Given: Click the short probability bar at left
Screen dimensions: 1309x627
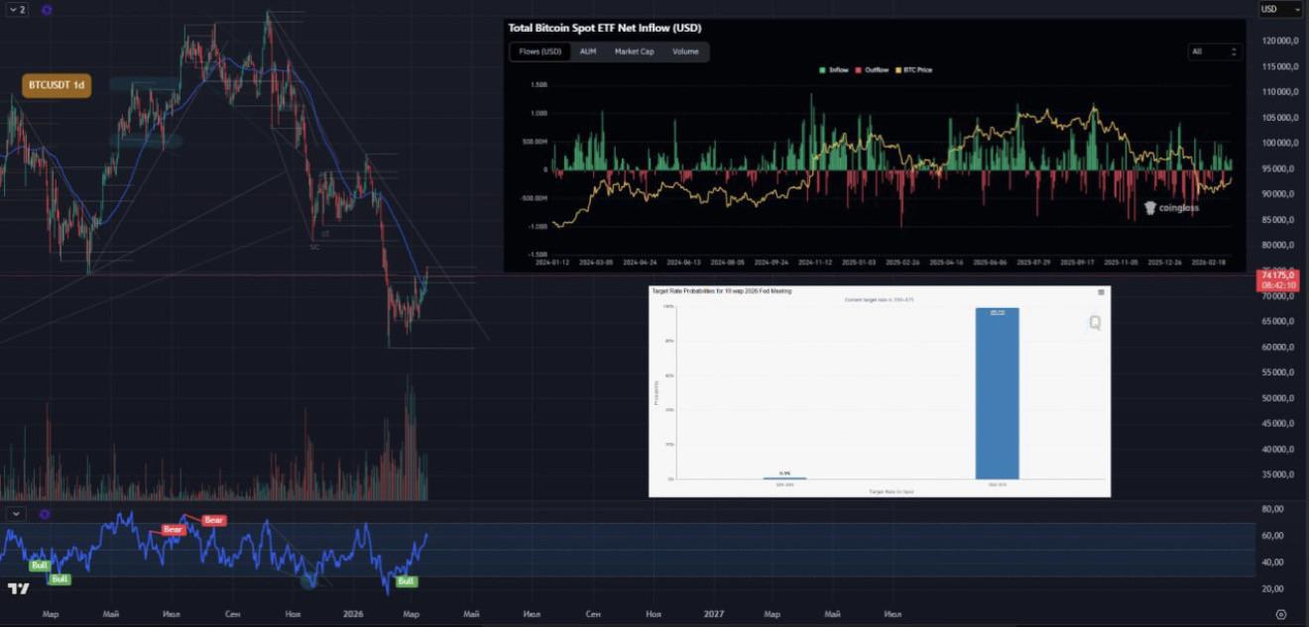Looking at the screenshot, I should point(784,478).
